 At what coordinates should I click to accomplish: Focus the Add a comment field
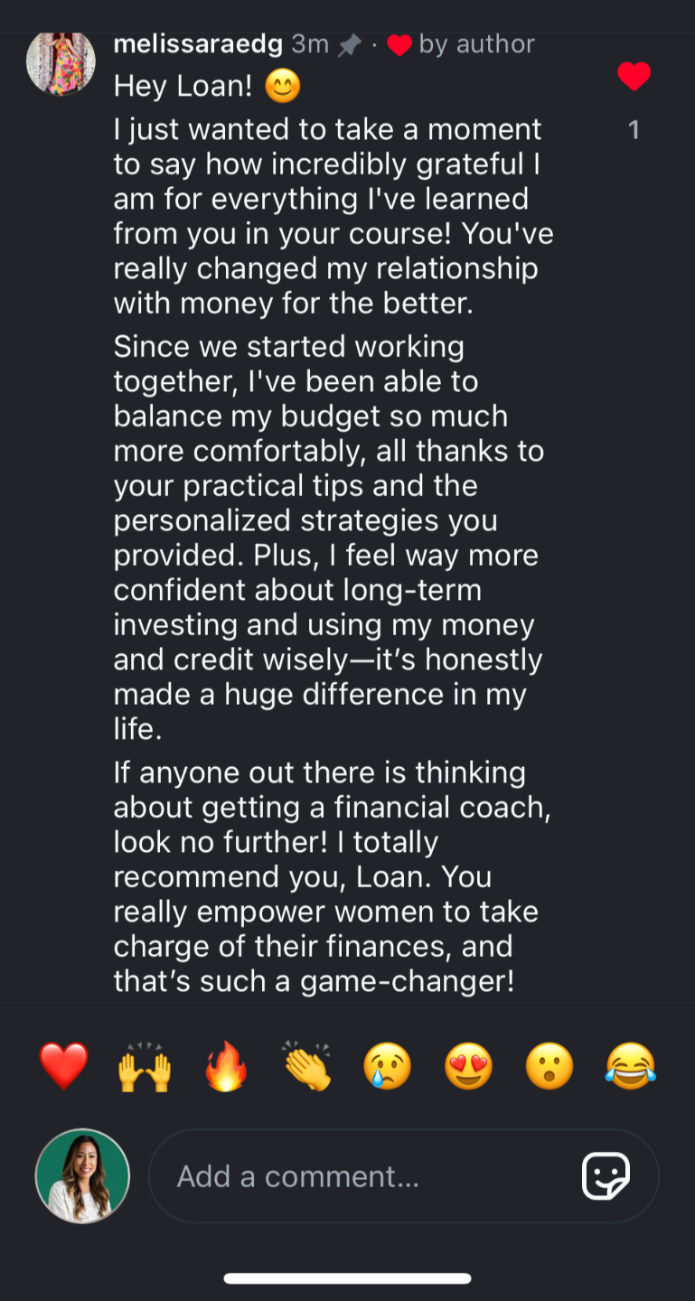tap(362, 1176)
